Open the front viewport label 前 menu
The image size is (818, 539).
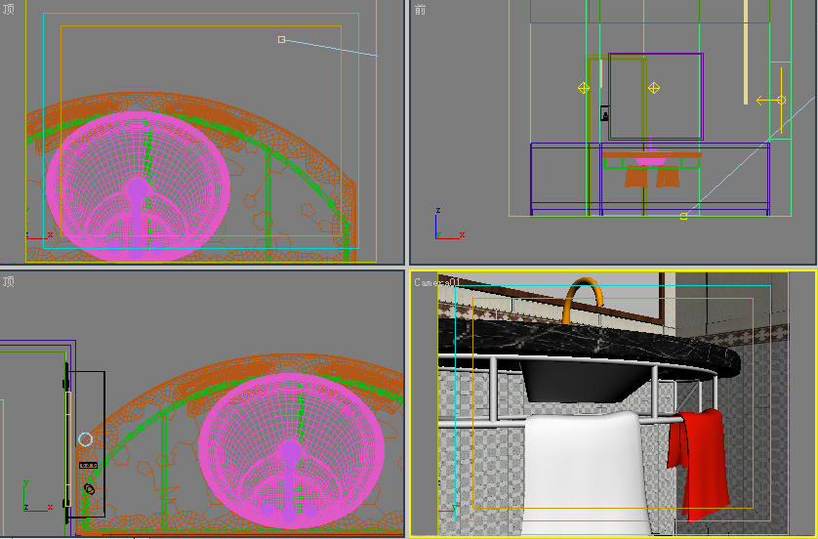click(x=420, y=9)
